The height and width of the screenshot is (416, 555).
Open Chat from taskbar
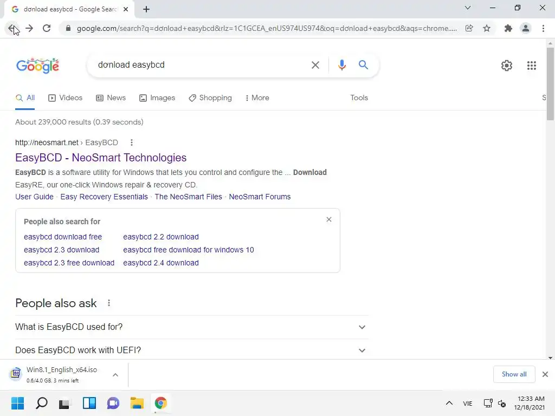pyautogui.click(x=113, y=403)
